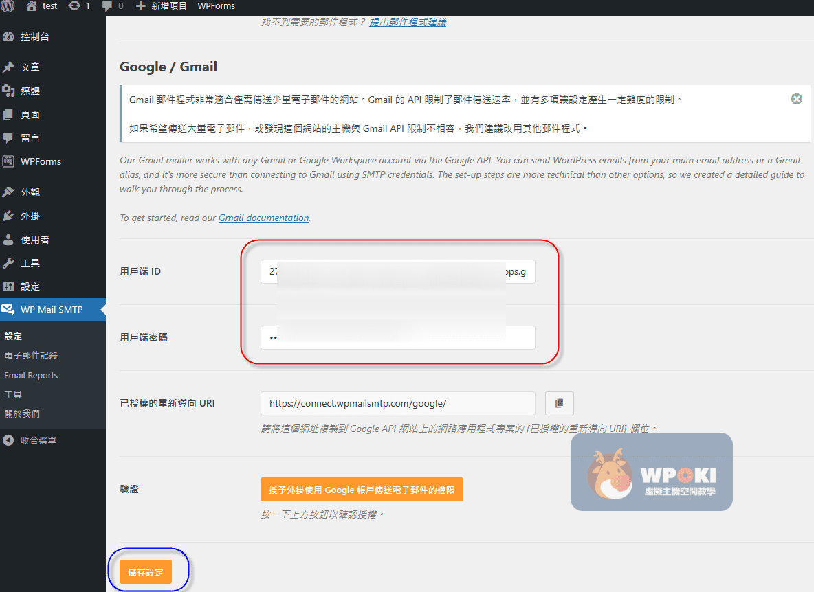814x592 pixels.
Task: Open Email Reports submenu item
Action: pyautogui.click(x=31, y=375)
